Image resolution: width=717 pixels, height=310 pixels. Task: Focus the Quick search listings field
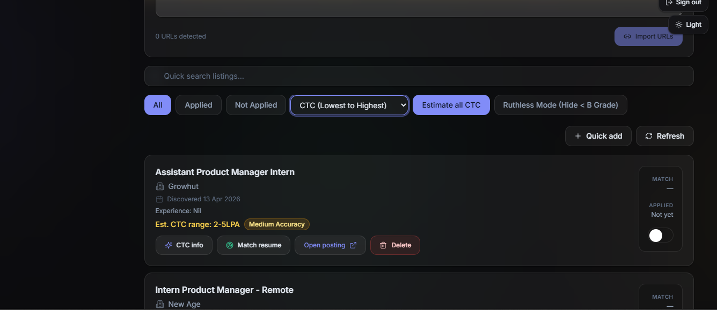tap(419, 76)
